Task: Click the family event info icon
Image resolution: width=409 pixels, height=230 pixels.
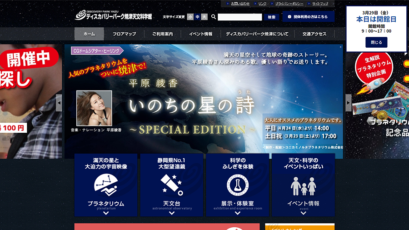Action: [304, 186]
